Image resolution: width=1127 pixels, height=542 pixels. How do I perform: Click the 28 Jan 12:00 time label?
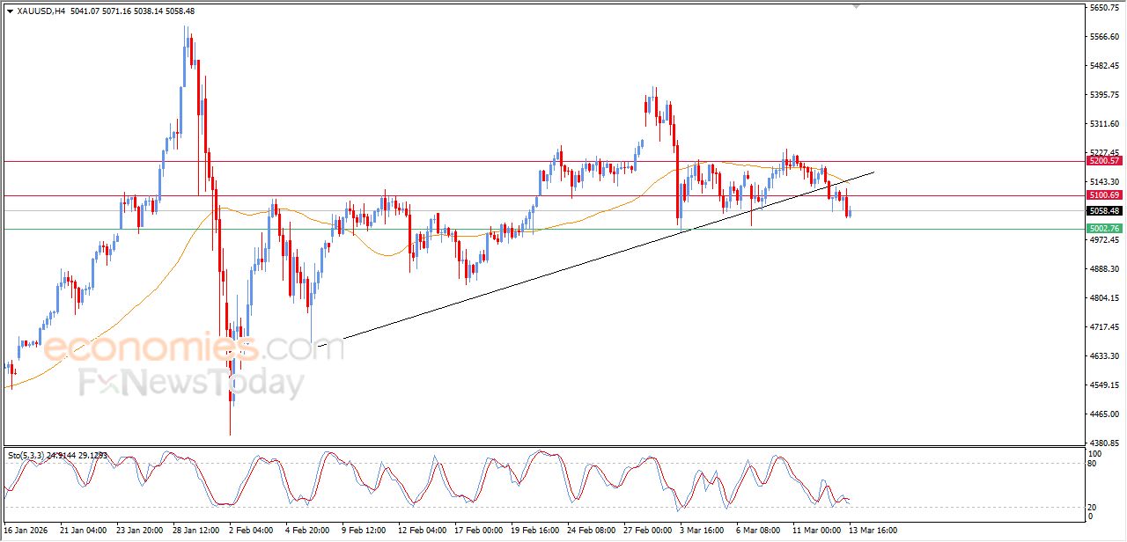(x=195, y=531)
